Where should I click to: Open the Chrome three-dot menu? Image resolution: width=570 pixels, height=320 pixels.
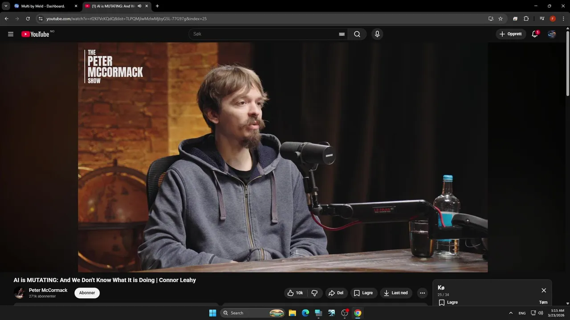point(563,19)
